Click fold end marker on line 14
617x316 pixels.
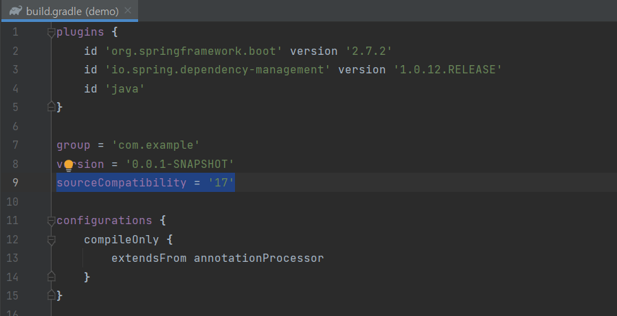(51, 276)
